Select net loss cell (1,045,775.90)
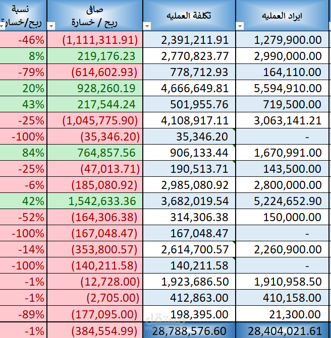This screenshot has height=338, width=331. pos(95,120)
